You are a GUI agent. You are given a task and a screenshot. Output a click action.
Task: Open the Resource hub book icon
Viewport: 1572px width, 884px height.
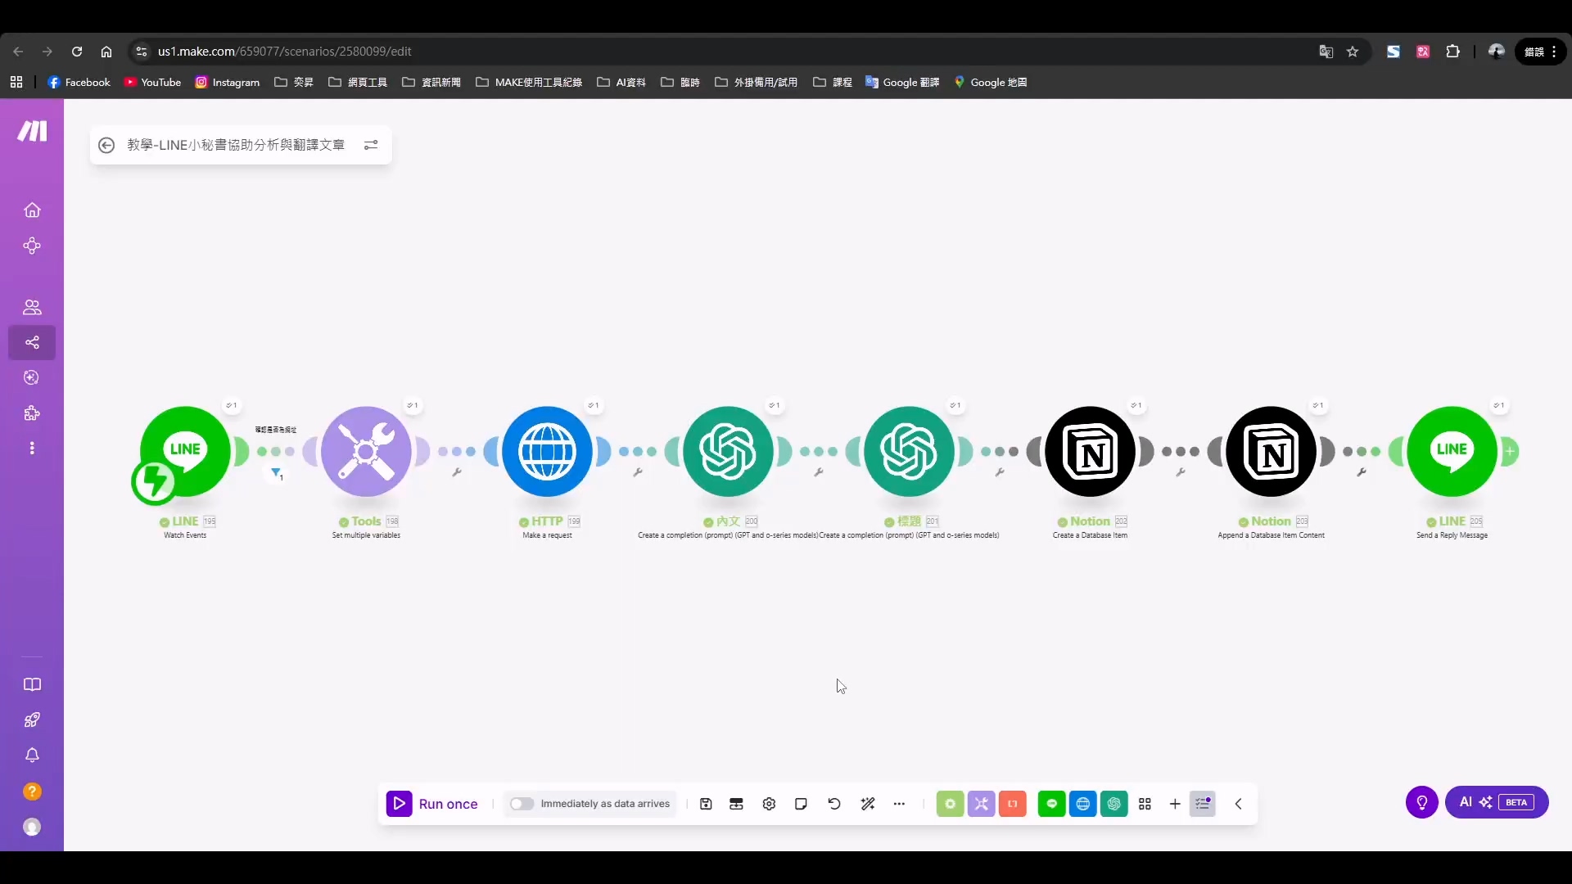(x=32, y=684)
